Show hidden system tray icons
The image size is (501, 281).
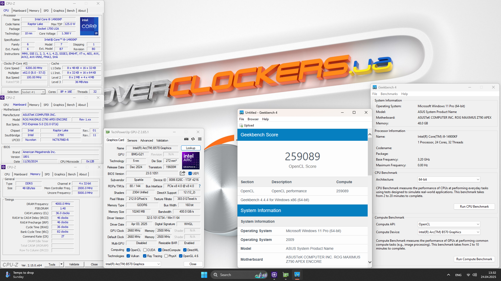click(x=448, y=275)
